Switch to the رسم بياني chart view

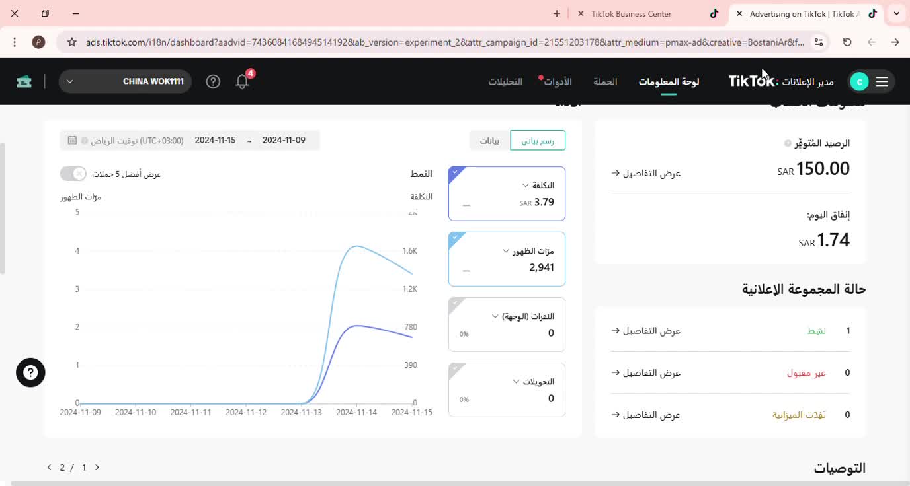pos(538,140)
